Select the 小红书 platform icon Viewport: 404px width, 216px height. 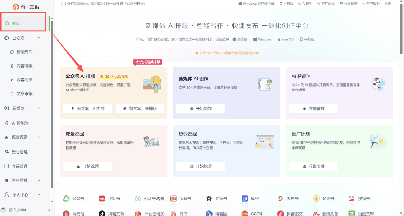tap(102, 199)
